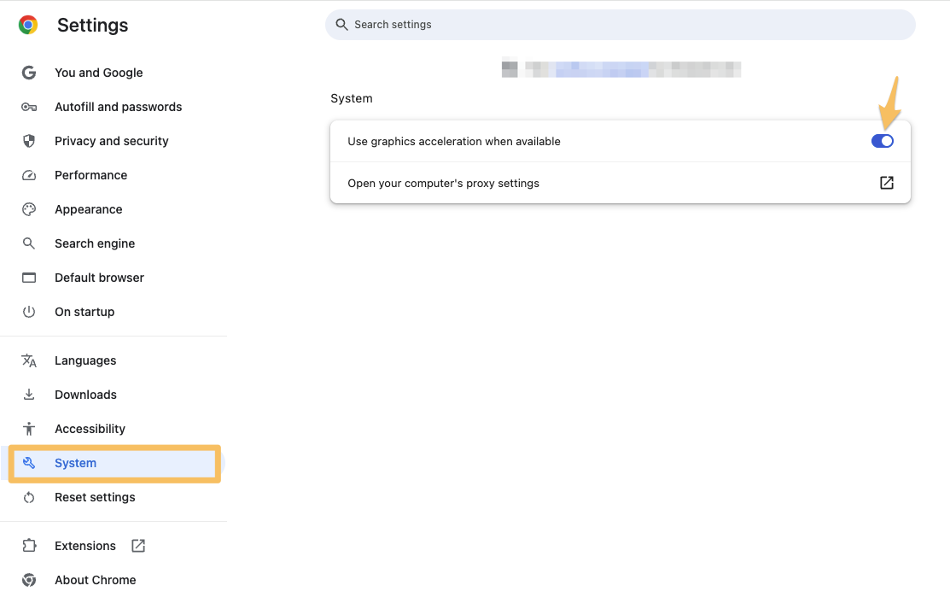Toggle graphics acceleration off
The width and height of the screenshot is (950, 609).
click(x=882, y=140)
